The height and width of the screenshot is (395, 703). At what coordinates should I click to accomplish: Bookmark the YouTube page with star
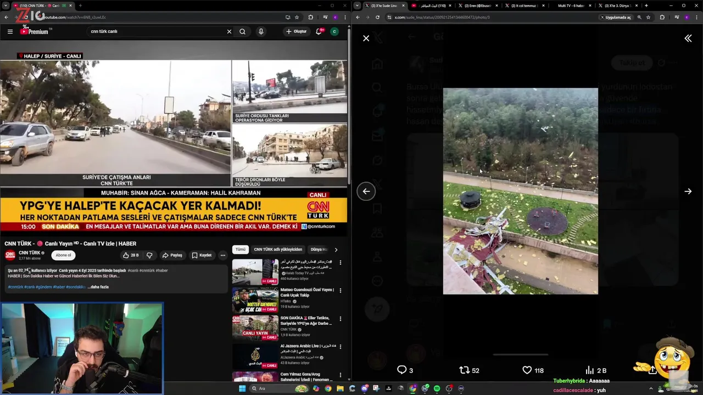coord(297,17)
